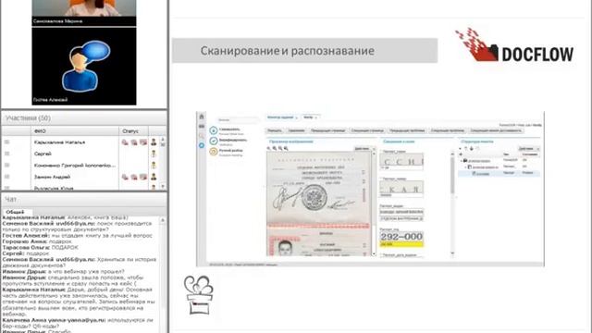The height and width of the screenshot is (333, 592).
Task: Click the person icon in Кононенко Григорий row
Action: [x=154, y=165]
